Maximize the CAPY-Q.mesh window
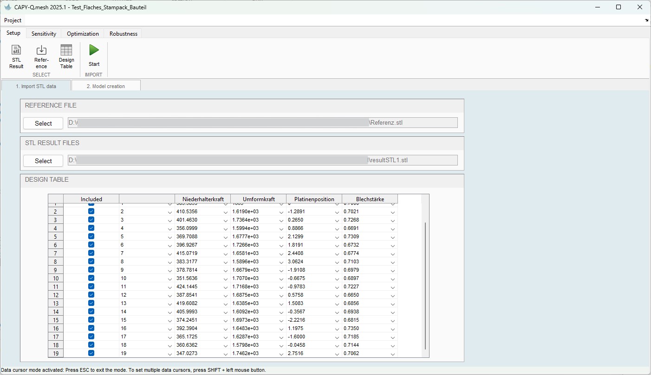 tap(618, 7)
